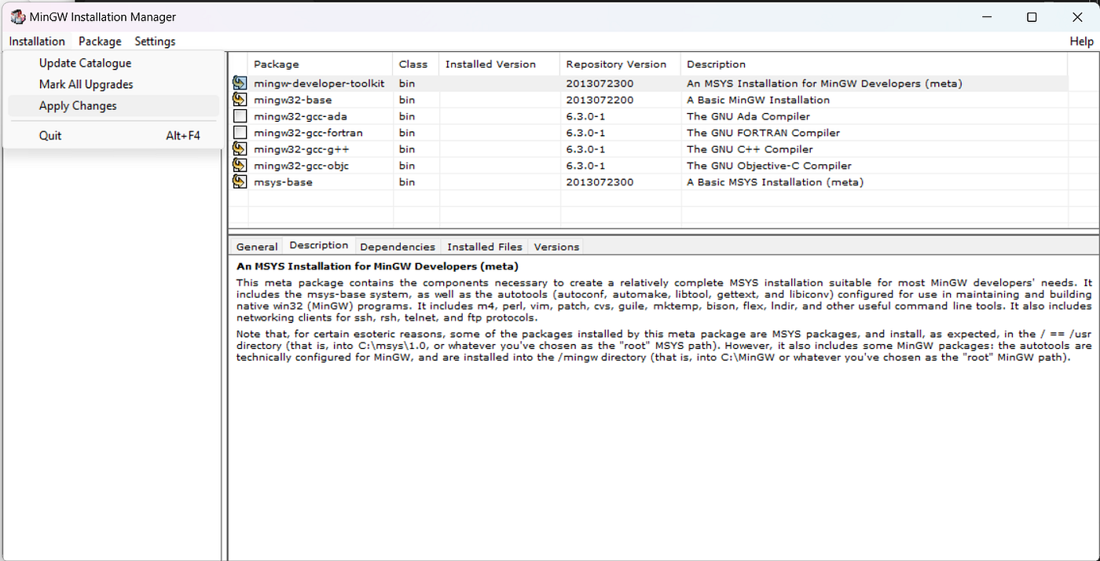Image resolution: width=1100 pixels, height=561 pixels.
Task: Open the Help menu
Action: coord(1081,41)
